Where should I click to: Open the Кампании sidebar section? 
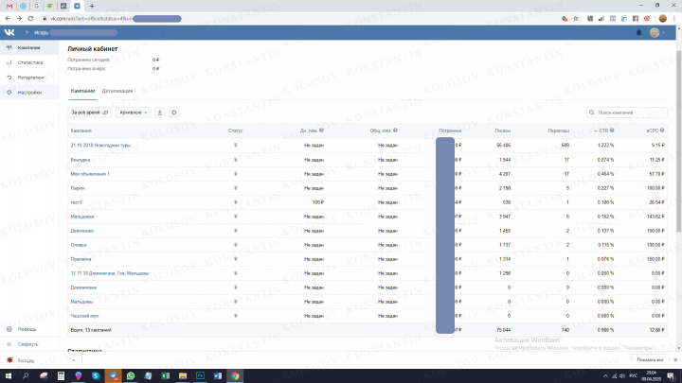coord(29,48)
